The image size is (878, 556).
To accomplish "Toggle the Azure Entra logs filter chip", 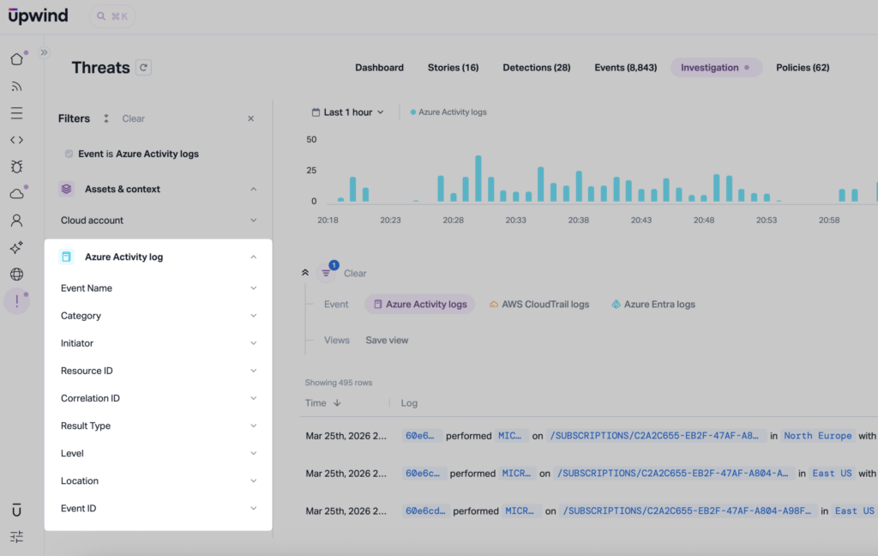I will tap(654, 304).
